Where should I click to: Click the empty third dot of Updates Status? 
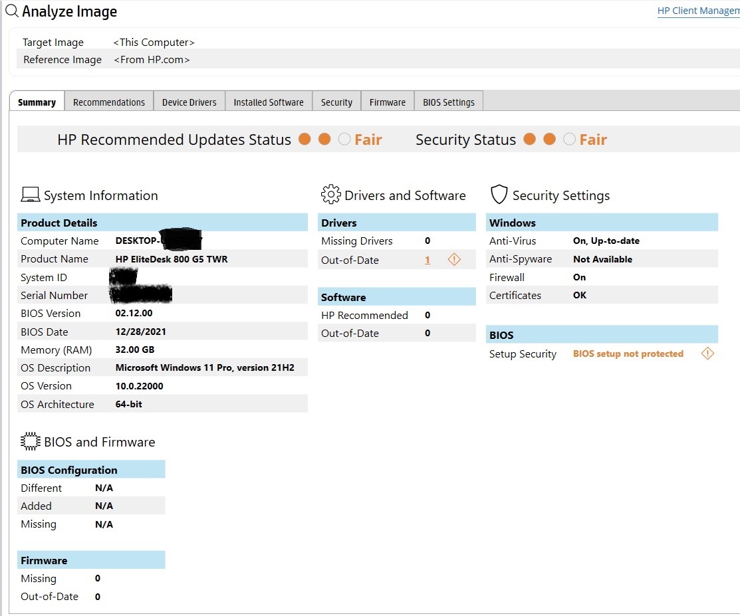coord(344,139)
